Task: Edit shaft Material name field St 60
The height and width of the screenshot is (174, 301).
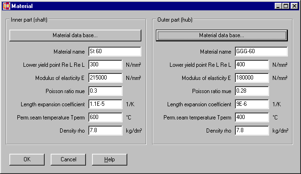Action: [115, 52]
